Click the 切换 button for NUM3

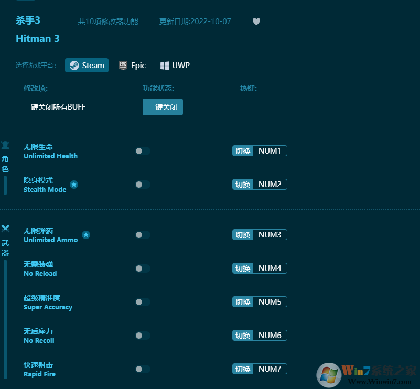click(x=243, y=234)
